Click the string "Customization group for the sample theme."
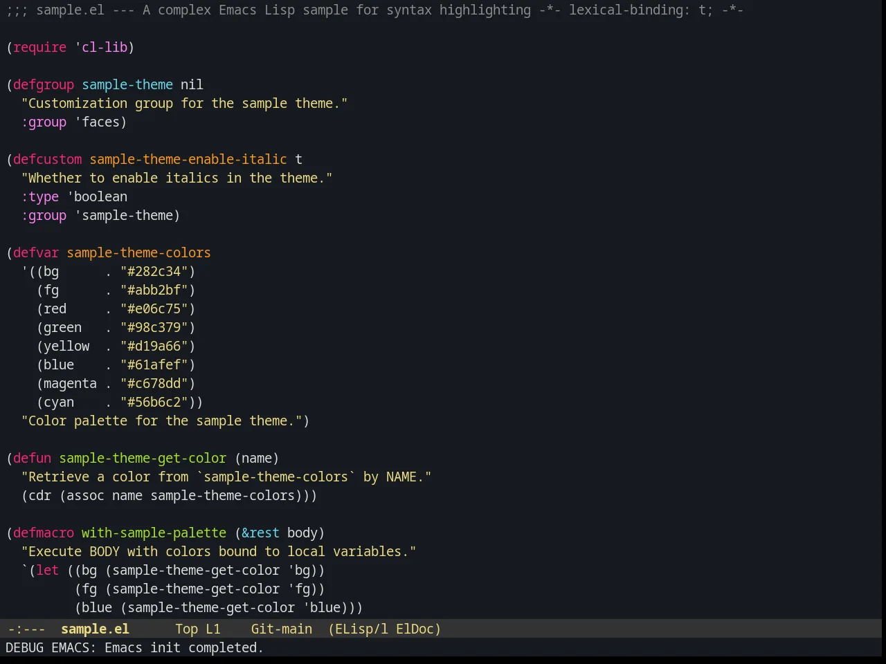The height and width of the screenshot is (664, 886). [x=184, y=103]
